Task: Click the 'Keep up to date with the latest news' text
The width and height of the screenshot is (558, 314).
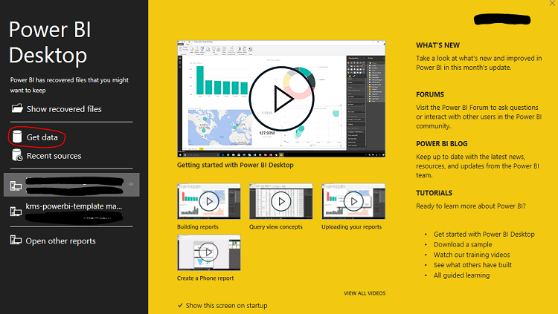Action: click(x=478, y=166)
